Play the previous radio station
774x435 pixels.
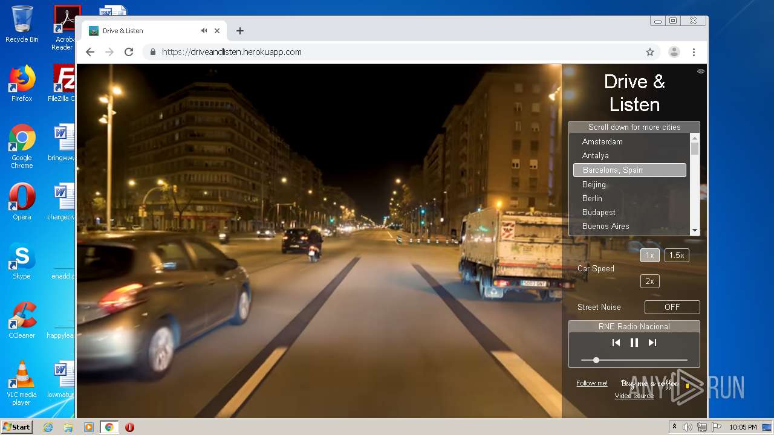click(616, 343)
